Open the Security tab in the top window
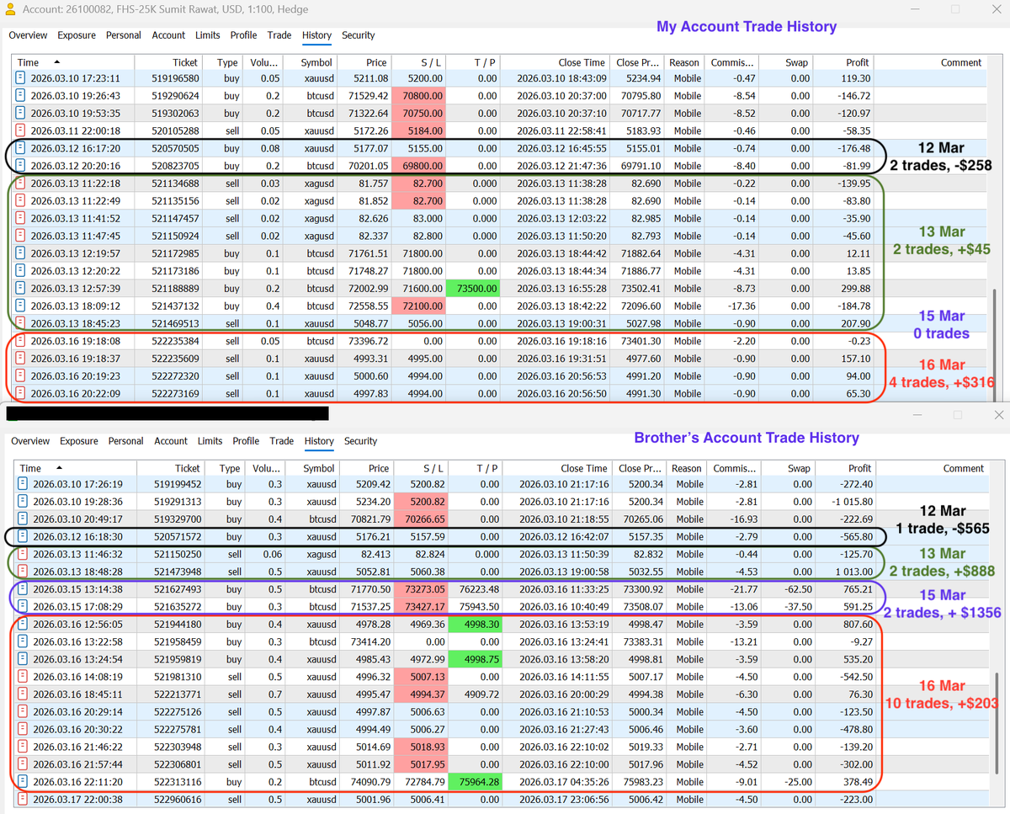Screen dimensions: 1010x814 pyautogui.click(x=359, y=35)
